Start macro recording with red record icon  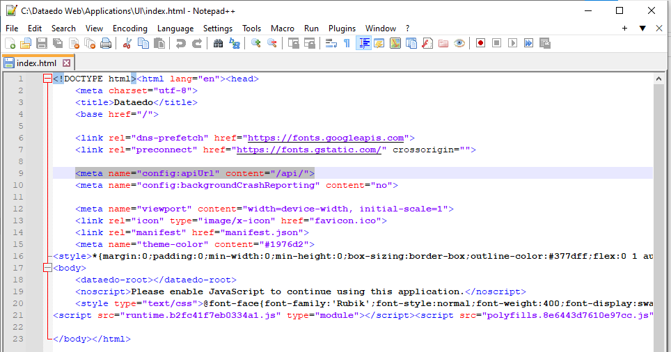coord(480,43)
